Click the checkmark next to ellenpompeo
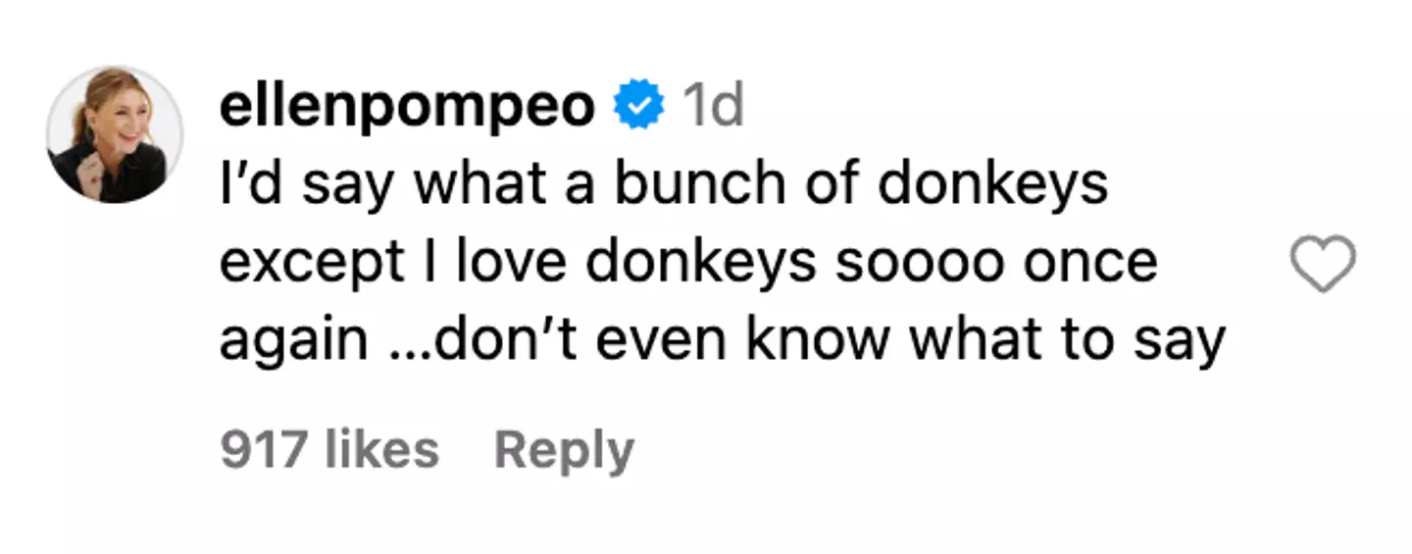Viewport: 1412px width, 554px height. tap(638, 107)
